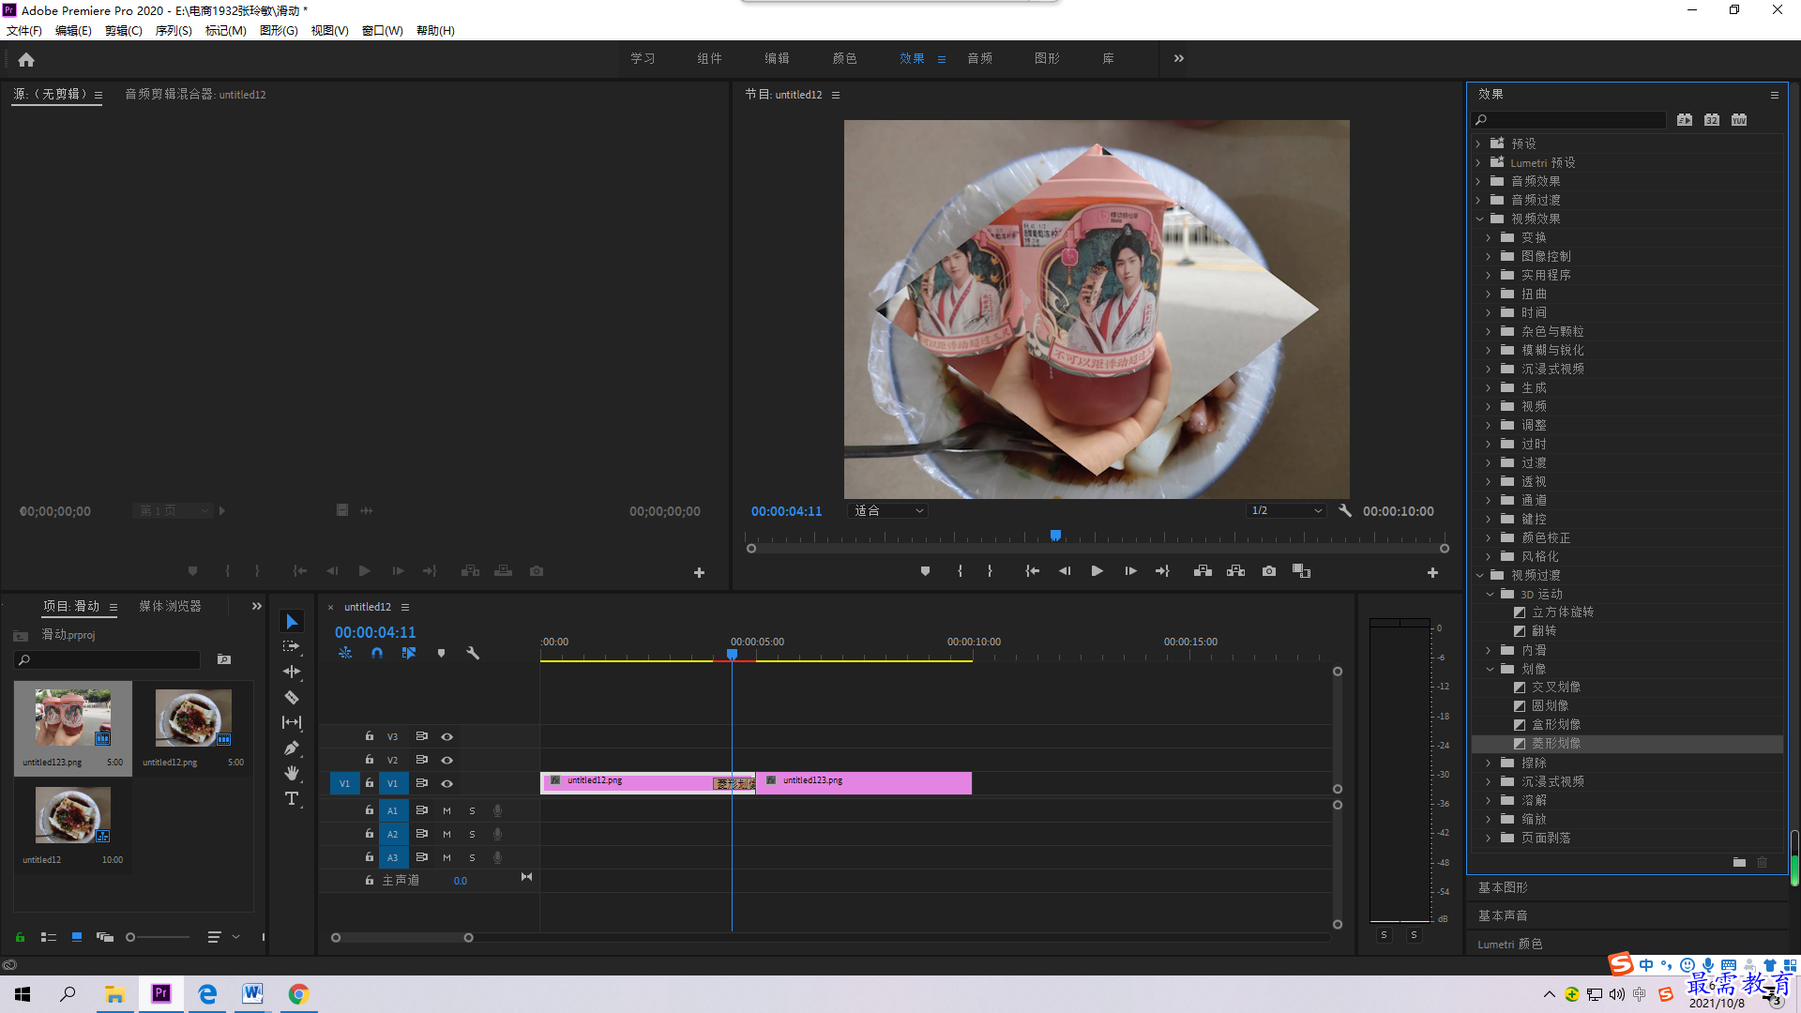Toggle V2 track output eye
This screenshot has height=1013, width=1801.
click(x=447, y=760)
